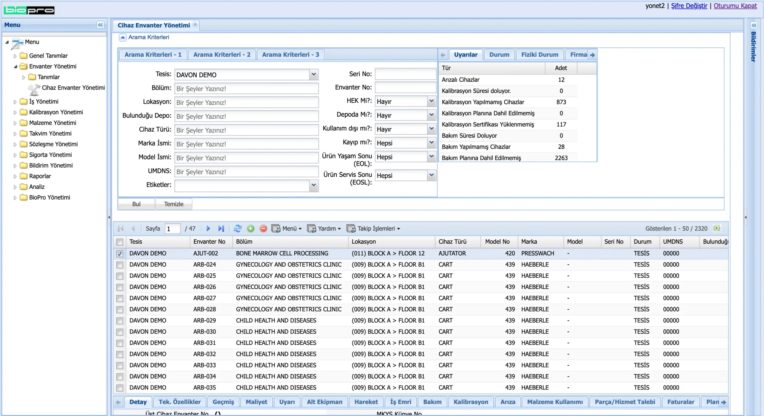Click the Seri No input field

click(x=405, y=74)
